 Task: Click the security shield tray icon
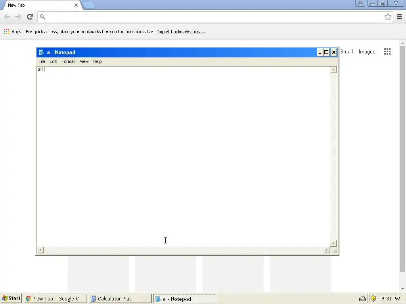[x=373, y=298]
